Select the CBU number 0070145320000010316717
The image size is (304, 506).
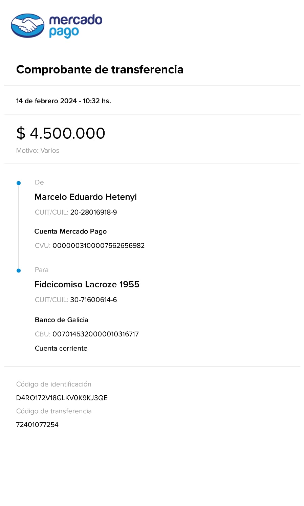tap(96, 334)
